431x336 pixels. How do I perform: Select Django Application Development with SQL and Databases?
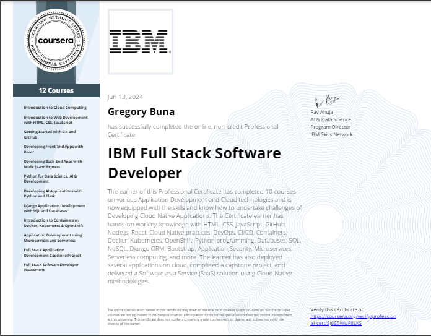point(54,208)
